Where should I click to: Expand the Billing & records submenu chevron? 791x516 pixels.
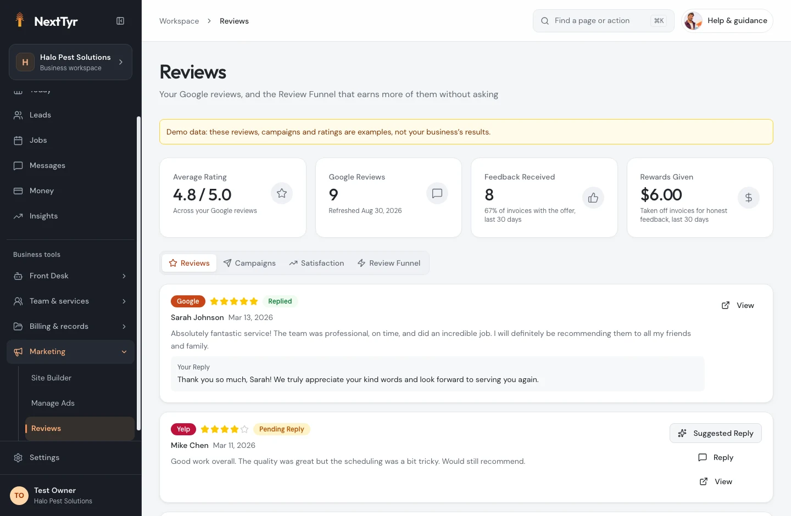click(124, 327)
